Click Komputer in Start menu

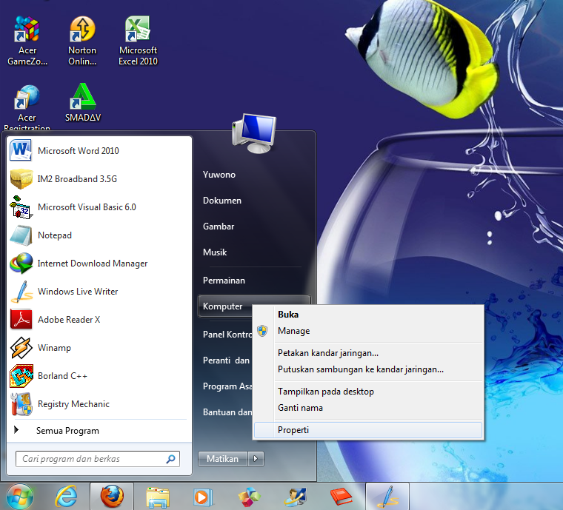(x=224, y=306)
